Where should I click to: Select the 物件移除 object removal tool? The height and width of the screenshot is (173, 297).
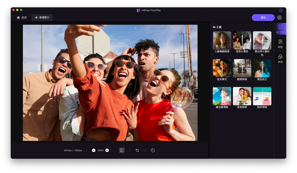tap(262, 96)
